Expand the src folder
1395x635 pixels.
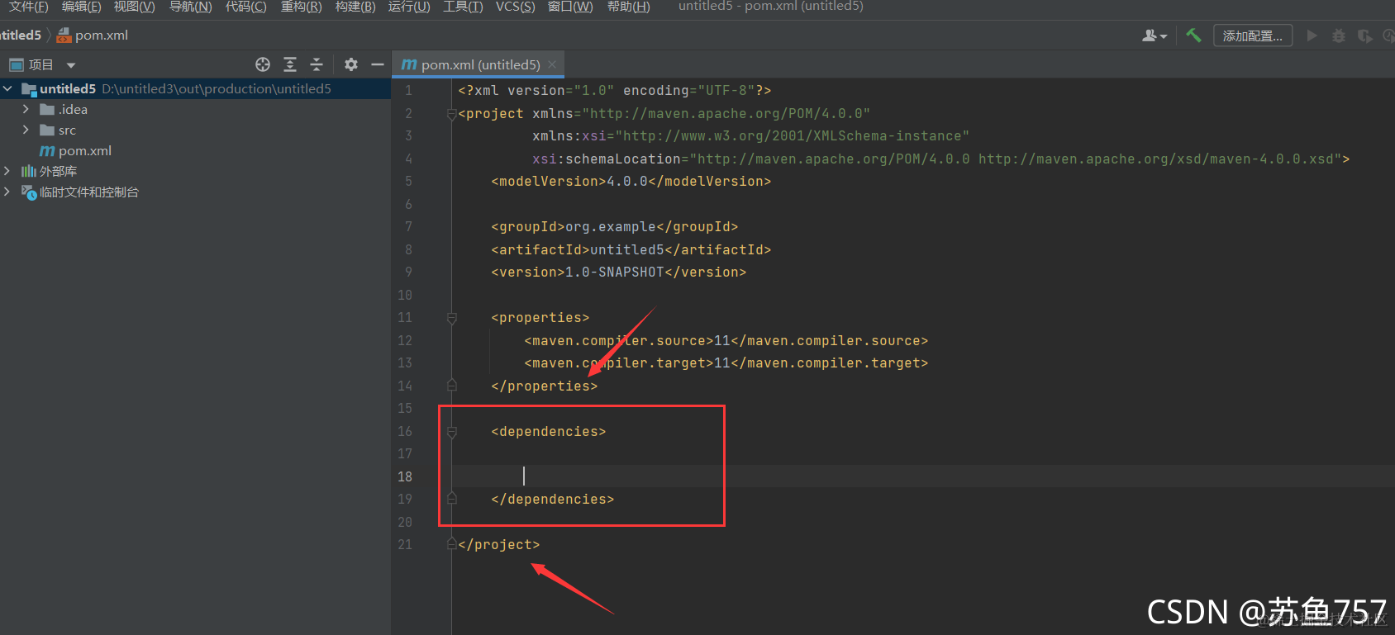[26, 130]
